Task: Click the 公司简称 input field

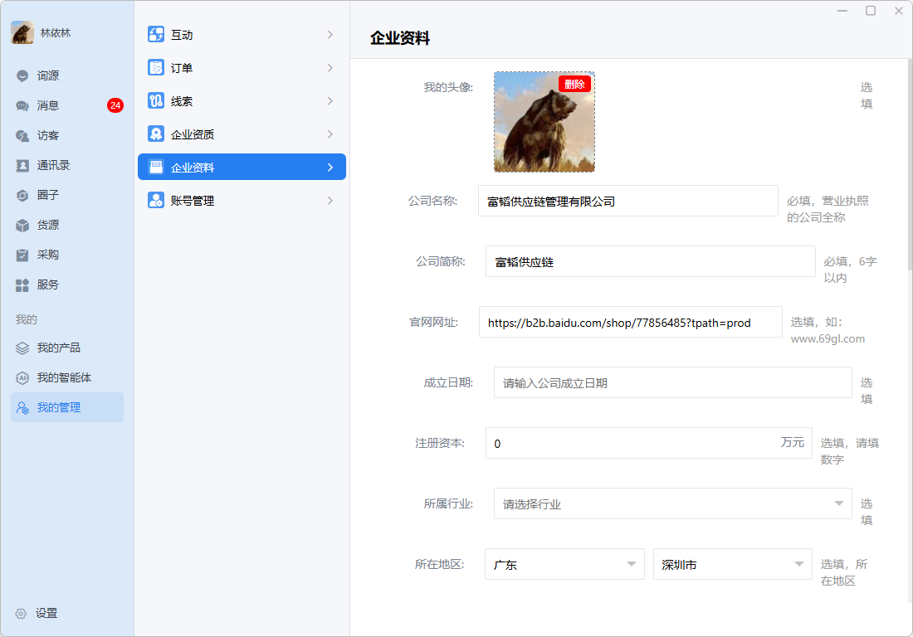Action: coord(651,261)
